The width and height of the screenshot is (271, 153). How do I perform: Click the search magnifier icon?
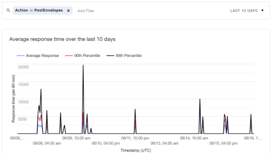pos(8,10)
